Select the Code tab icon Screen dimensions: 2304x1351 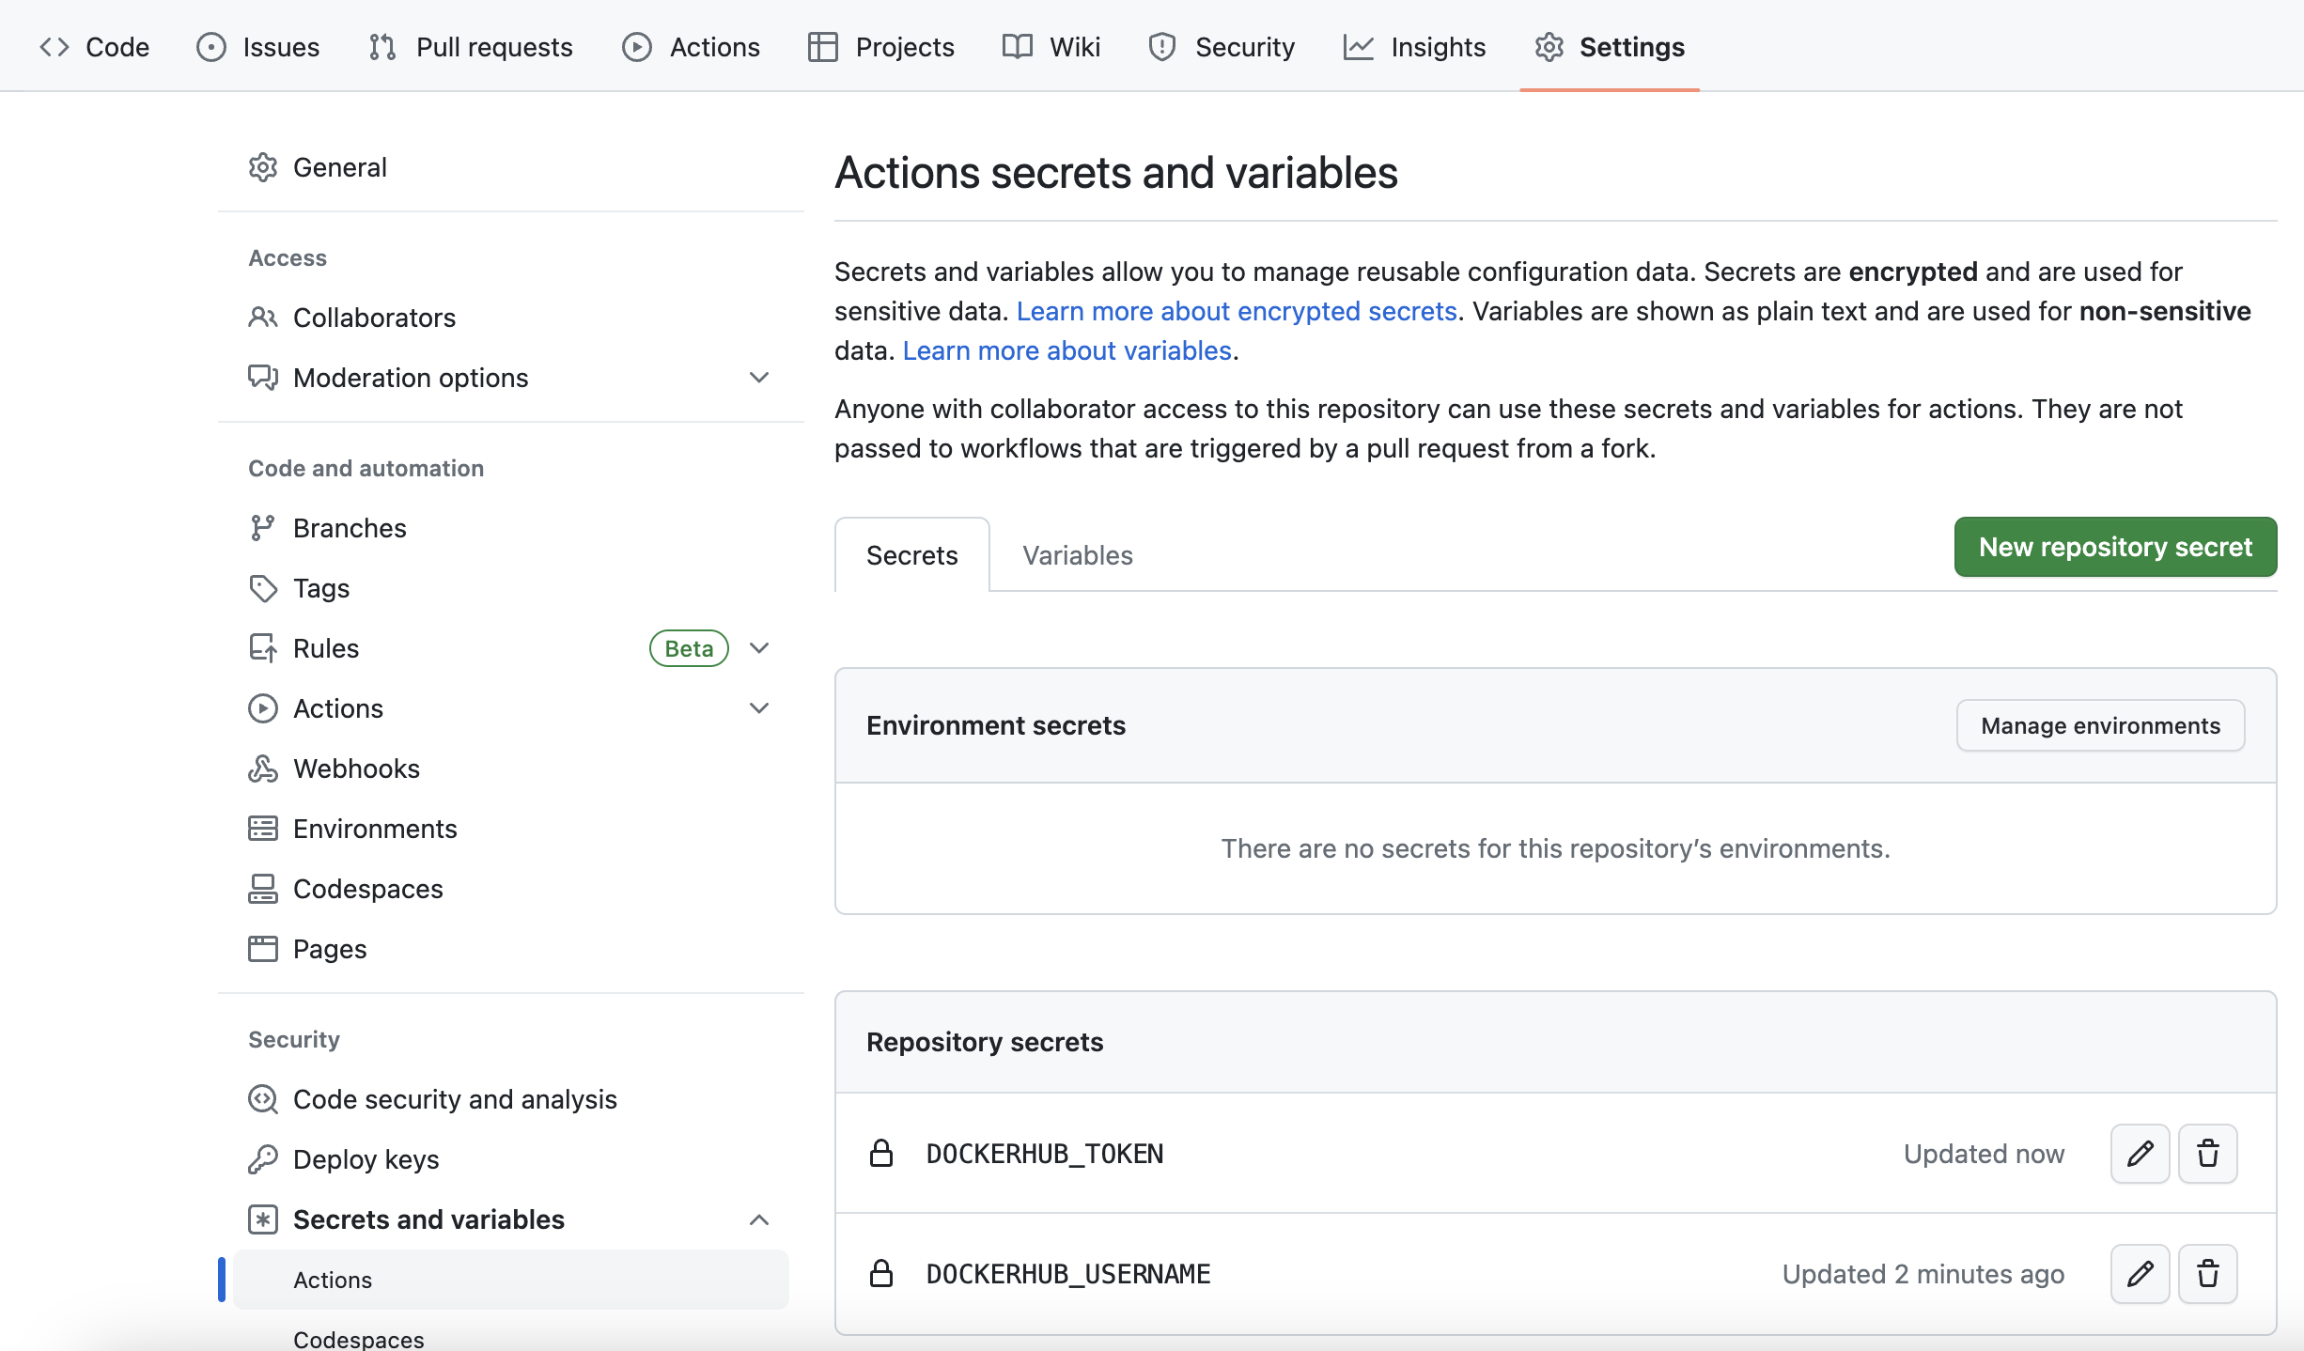[54, 46]
